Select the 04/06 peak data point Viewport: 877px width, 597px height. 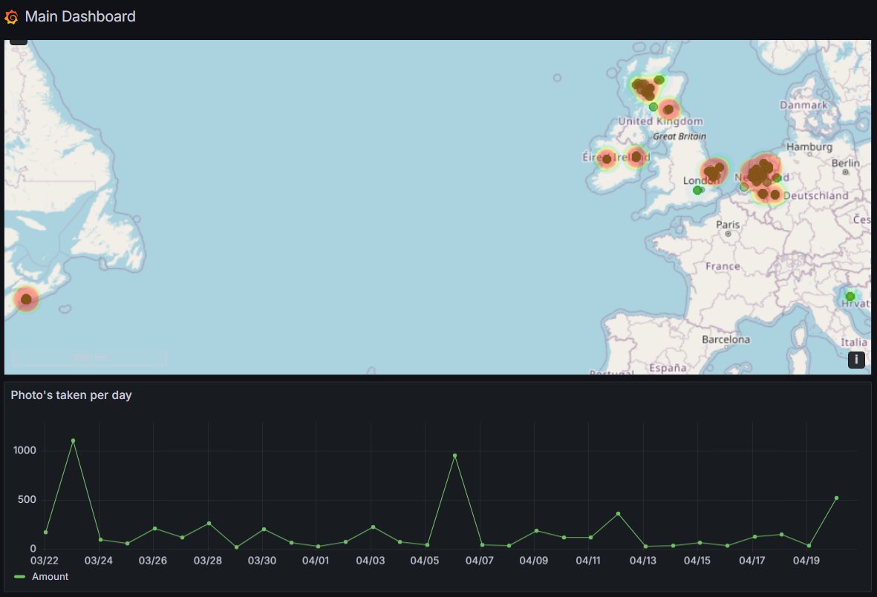point(454,455)
